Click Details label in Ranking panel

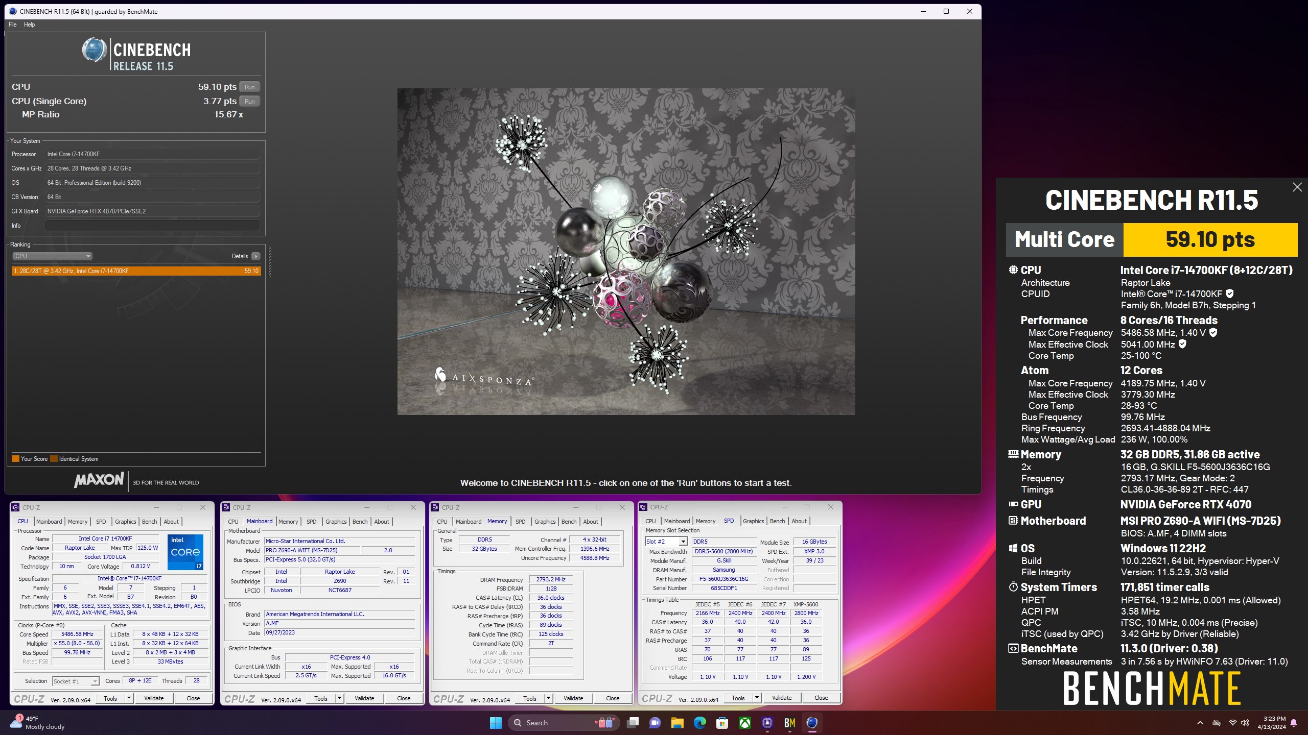coord(240,256)
